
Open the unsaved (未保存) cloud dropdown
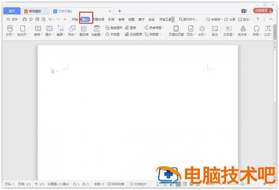(214, 19)
